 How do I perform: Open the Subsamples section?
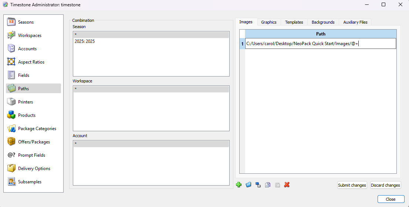(x=30, y=182)
